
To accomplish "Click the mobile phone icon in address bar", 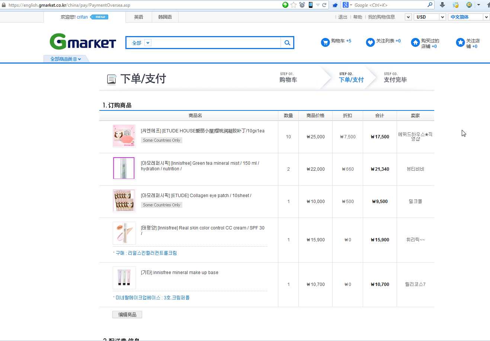I will [x=310, y=5].
